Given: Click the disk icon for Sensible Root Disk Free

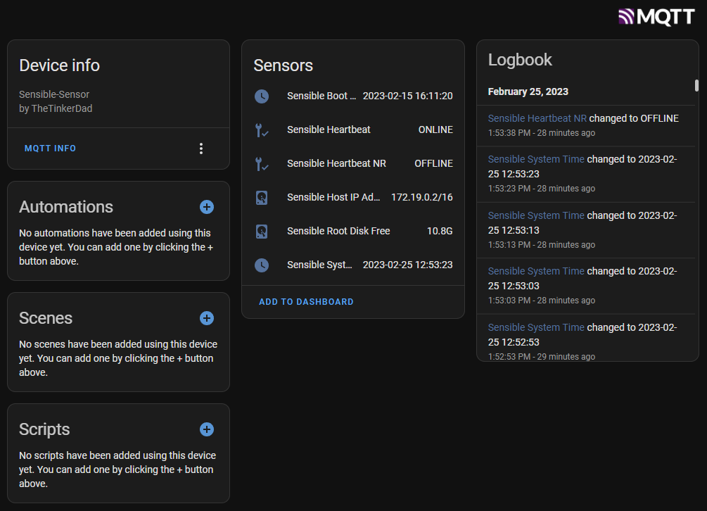Looking at the screenshot, I should 262,232.
